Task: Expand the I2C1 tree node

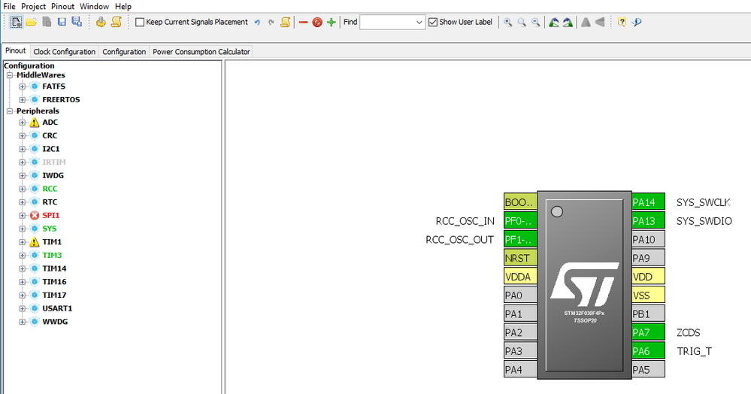Action: pyautogui.click(x=22, y=149)
